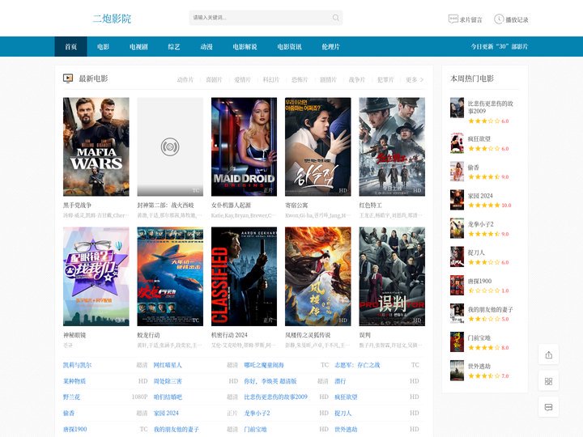
Task: Open 家园 2024 in hot sidebar
Action: 480,196
